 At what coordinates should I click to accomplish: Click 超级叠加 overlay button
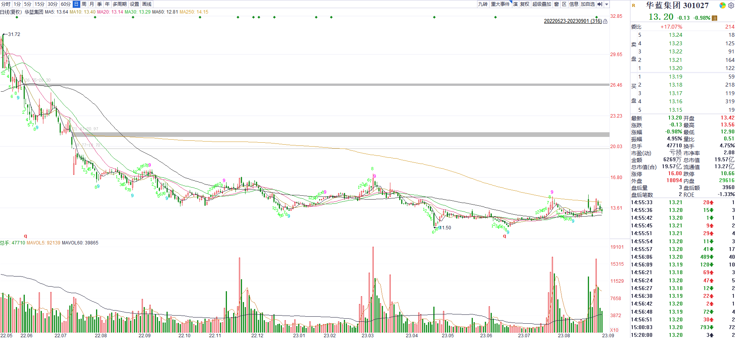542,4
